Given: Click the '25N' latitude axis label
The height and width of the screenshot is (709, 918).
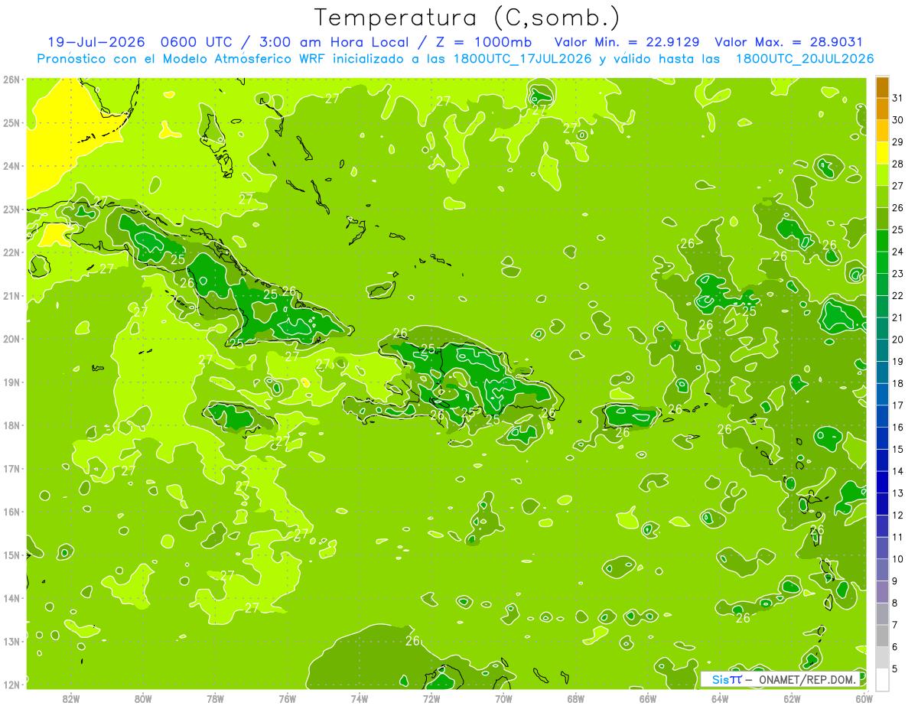Looking at the screenshot, I should coord(11,123).
